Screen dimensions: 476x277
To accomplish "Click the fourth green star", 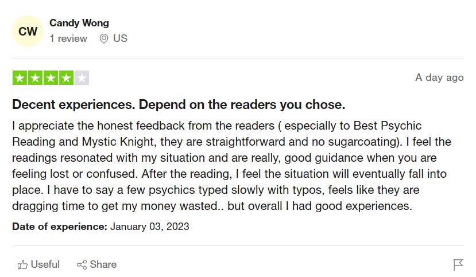I will click(66, 78).
